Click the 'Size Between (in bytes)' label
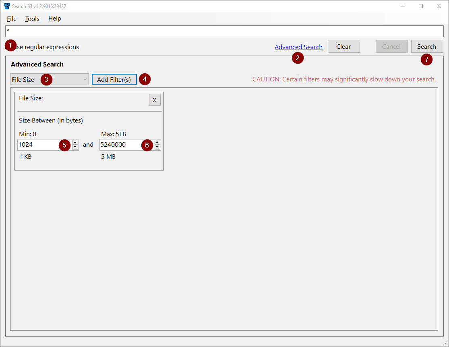This screenshot has height=347, width=449. click(51, 121)
